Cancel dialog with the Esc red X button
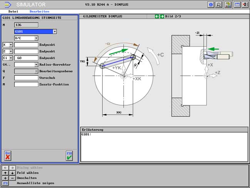Viewport: 250px width, 188px height. pyautogui.click(x=8, y=156)
